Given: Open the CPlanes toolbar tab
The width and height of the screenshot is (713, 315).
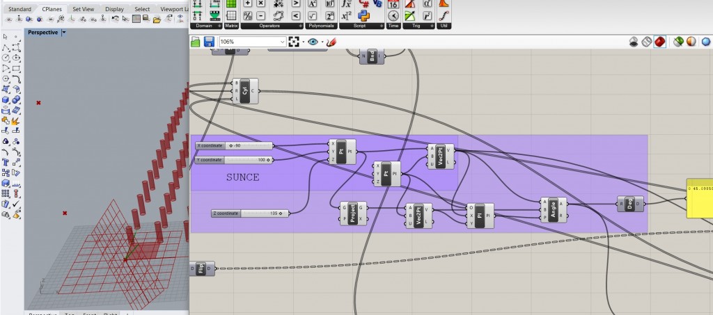Looking at the screenshot, I should [x=52, y=9].
